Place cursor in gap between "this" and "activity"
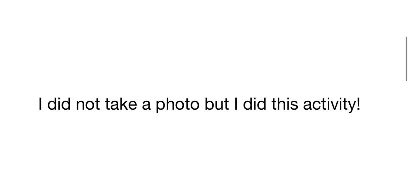Screen dimensions: 408x178 [301, 104]
